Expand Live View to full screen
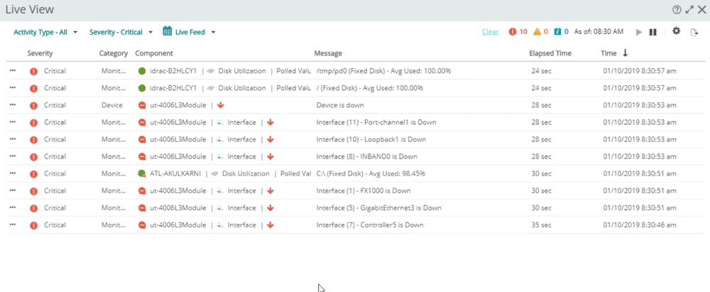Image resolution: width=710 pixels, height=292 pixels. click(689, 9)
